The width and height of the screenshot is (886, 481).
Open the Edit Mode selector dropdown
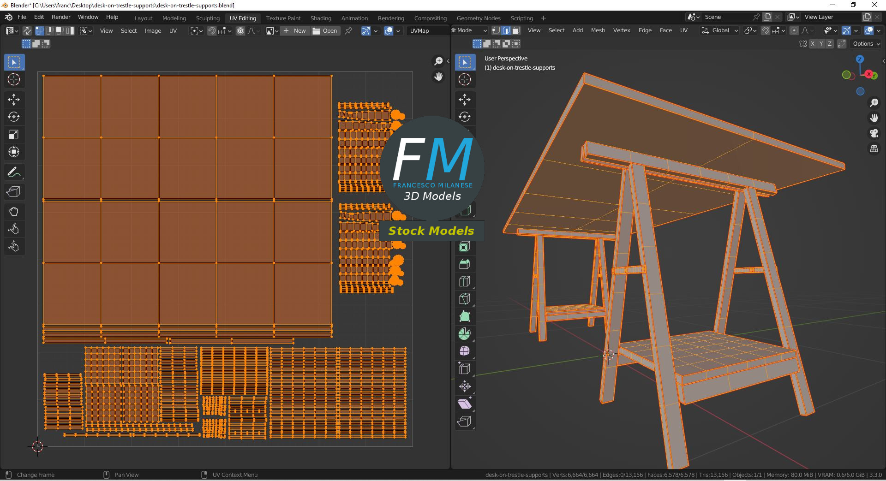469,30
